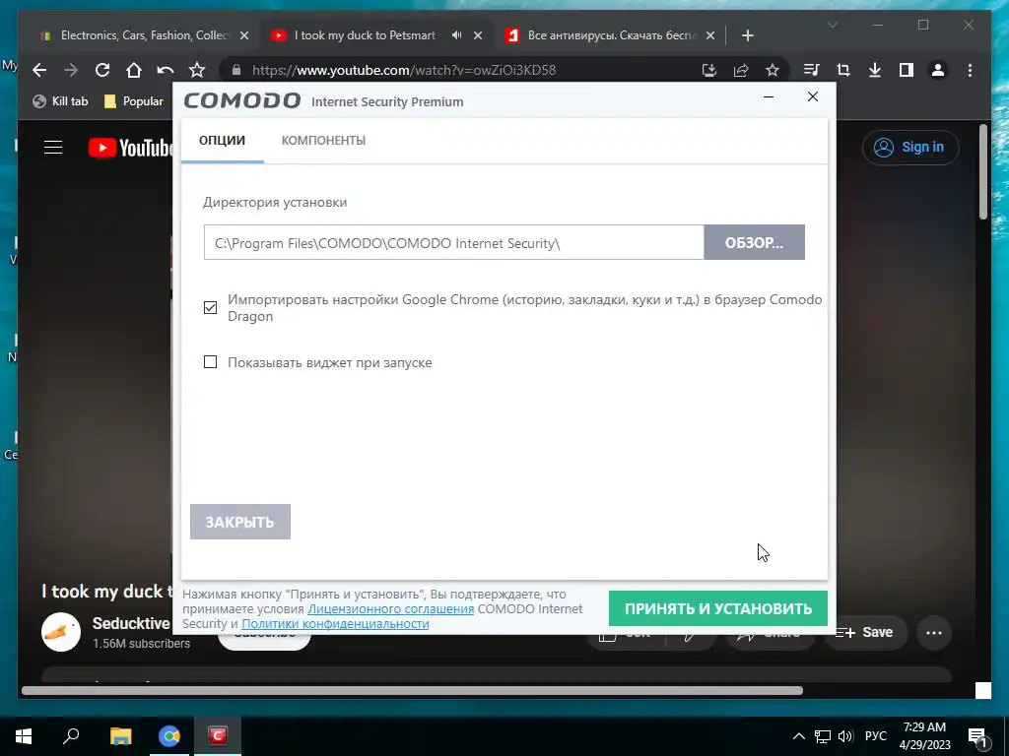
Task: Click the browser icon in taskbar
Action: tap(169, 736)
